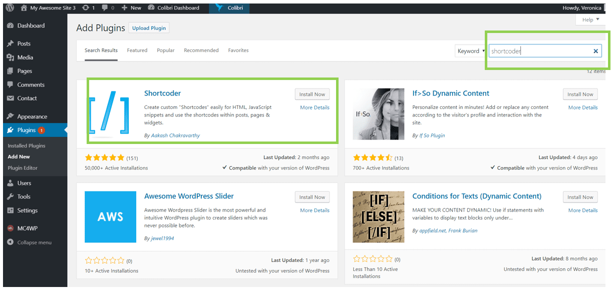Open Installed Plugins submenu item

(x=27, y=146)
